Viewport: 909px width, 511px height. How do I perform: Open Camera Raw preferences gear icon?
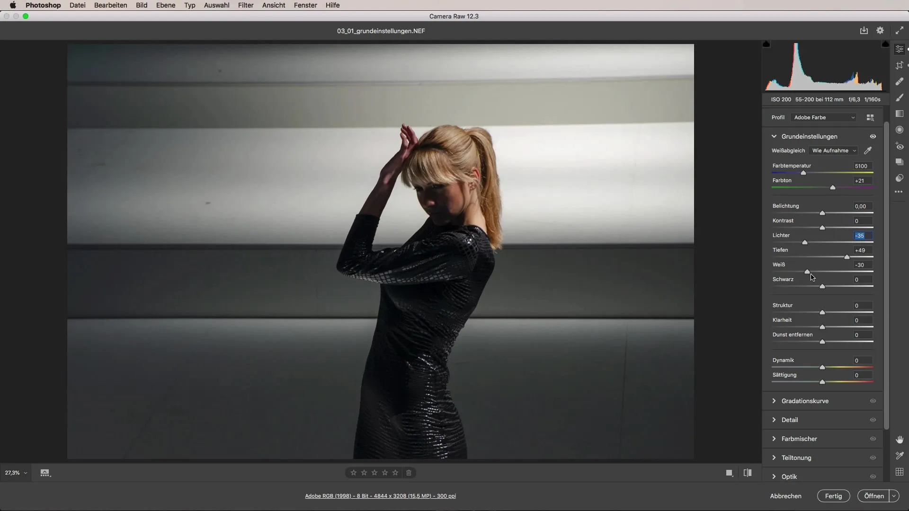pos(880,30)
